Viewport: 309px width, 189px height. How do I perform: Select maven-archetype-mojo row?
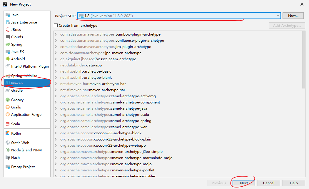pyautogui.click(x=178, y=164)
